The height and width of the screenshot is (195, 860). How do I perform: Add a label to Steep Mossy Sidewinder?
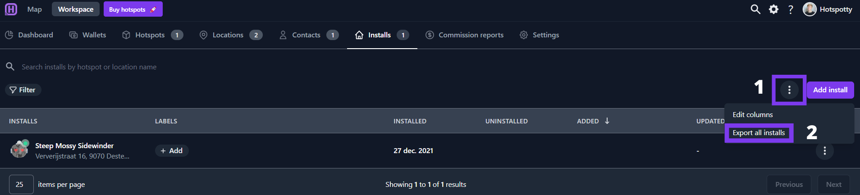172,151
